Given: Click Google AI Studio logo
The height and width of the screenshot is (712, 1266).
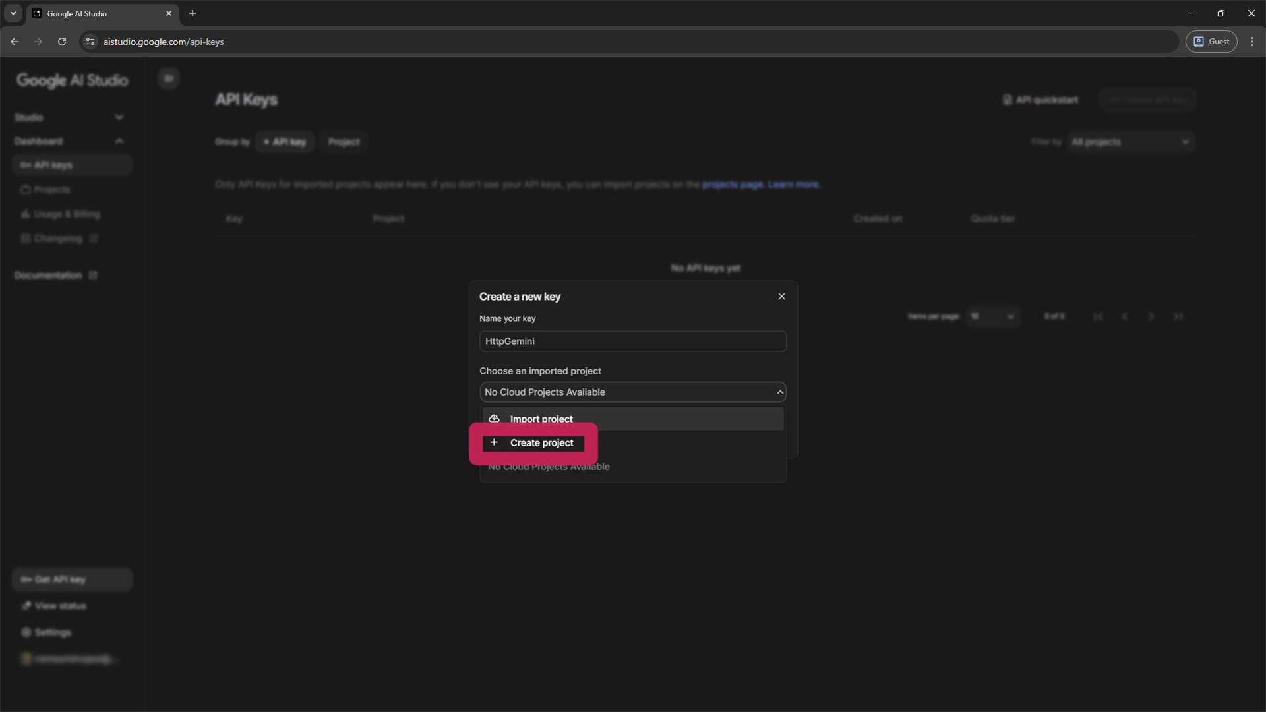Looking at the screenshot, I should tap(73, 80).
